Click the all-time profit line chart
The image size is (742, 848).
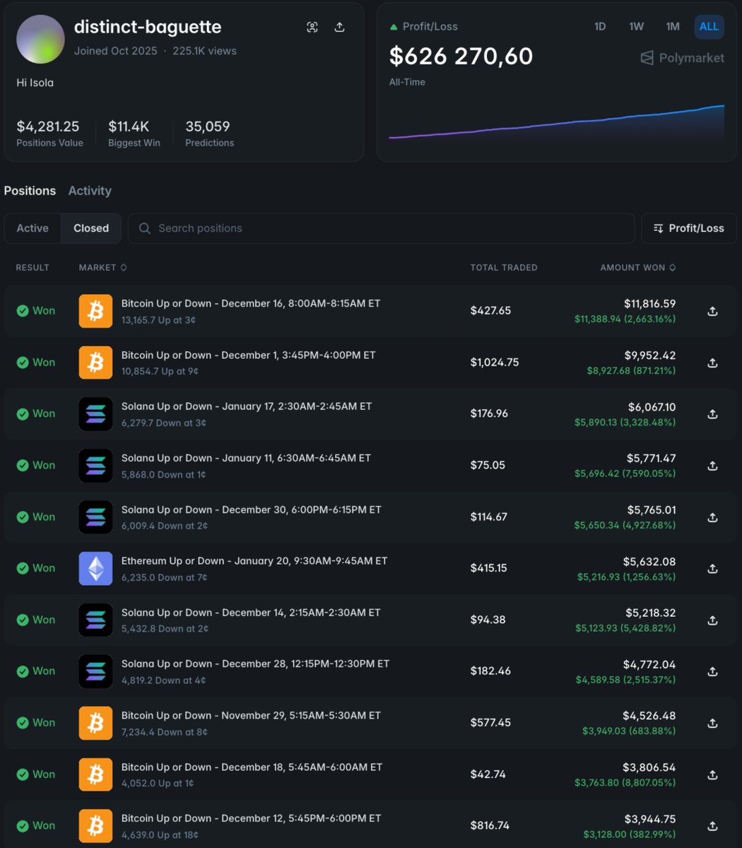pyautogui.click(x=557, y=124)
